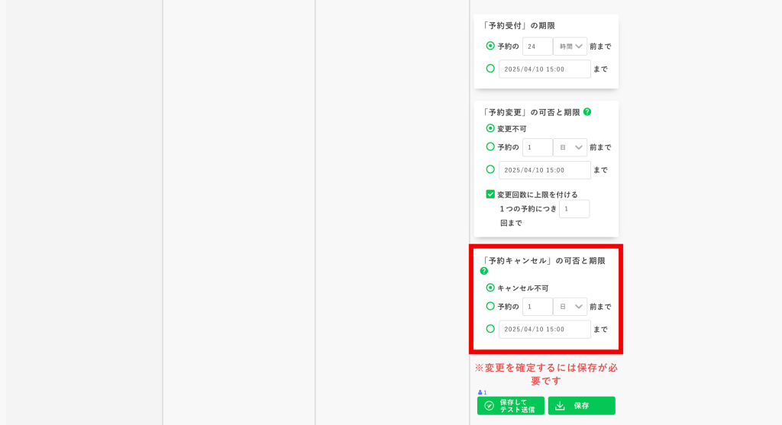Open the 日 unit dropdown in 予約キャンセル
This screenshot has width=782, height=425.
[570, 307]
